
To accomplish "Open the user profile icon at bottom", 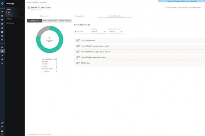I will 2,131.
